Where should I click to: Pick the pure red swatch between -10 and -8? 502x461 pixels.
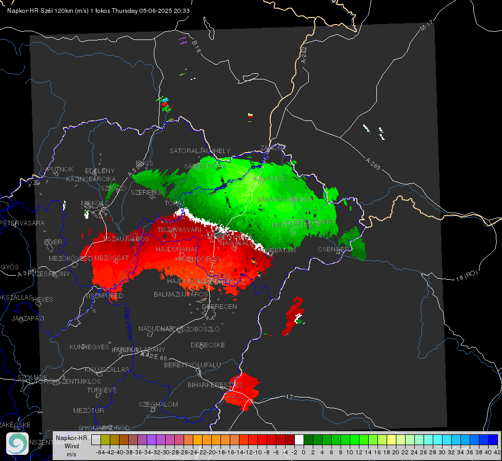[262, 439]
